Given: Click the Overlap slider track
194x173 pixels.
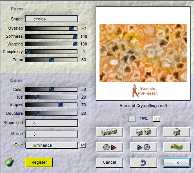Looking at the screenshot, I should pyautogui.click(x=51, y=29).
